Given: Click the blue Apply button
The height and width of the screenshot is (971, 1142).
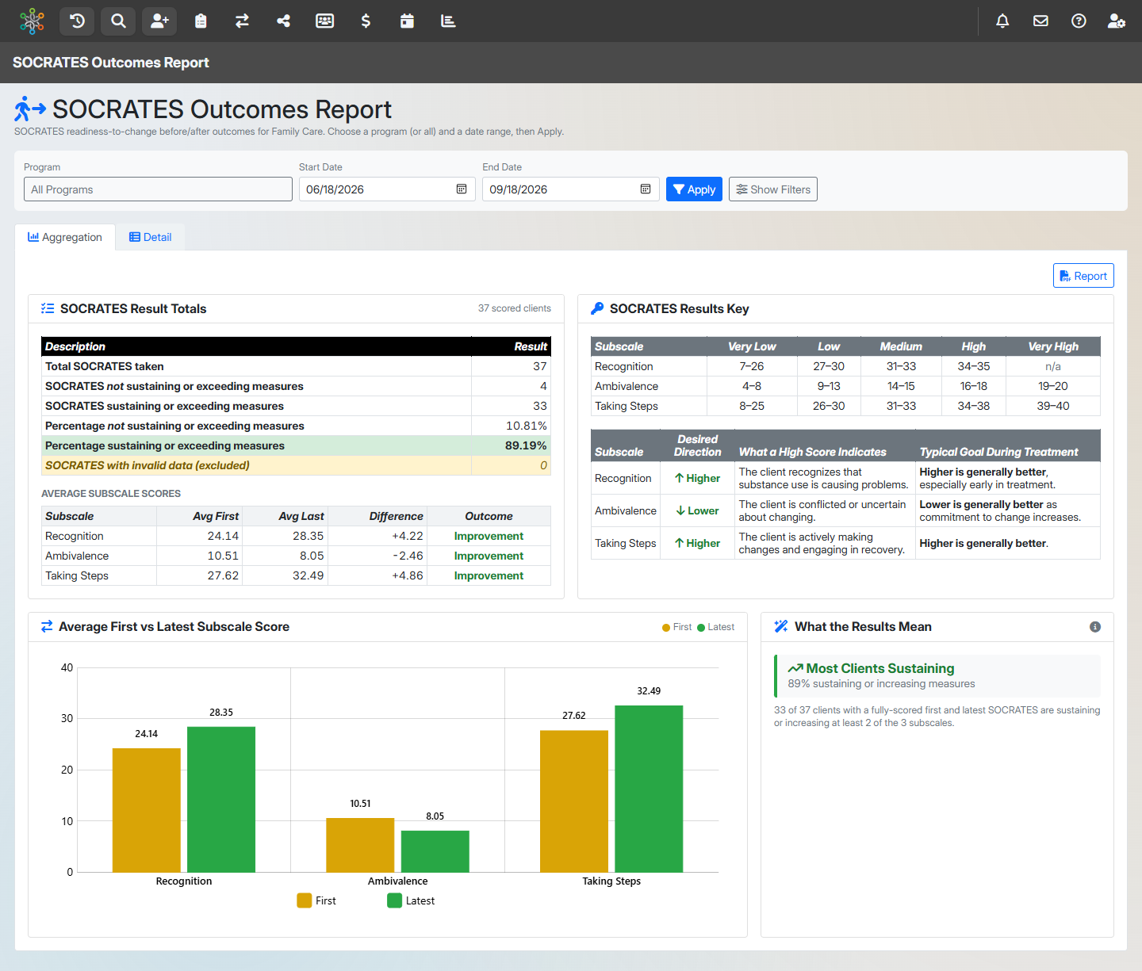Looking at the screenshot, I should [694, 189].
